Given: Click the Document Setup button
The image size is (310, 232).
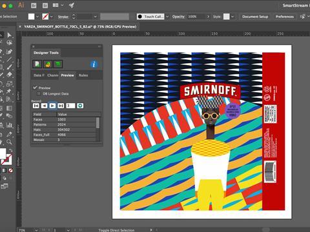Looking at the screenshot, I should (255, 17).
